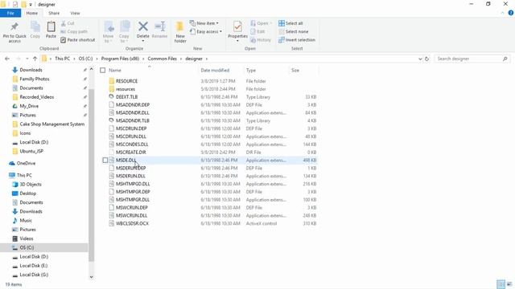
Task: Select the RESOURCE folder
Action: pyautogui.click(x=126, y=81)
